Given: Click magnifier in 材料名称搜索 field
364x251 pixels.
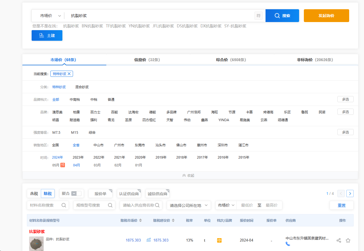Looking at the screenshot, I should [64, 205].
